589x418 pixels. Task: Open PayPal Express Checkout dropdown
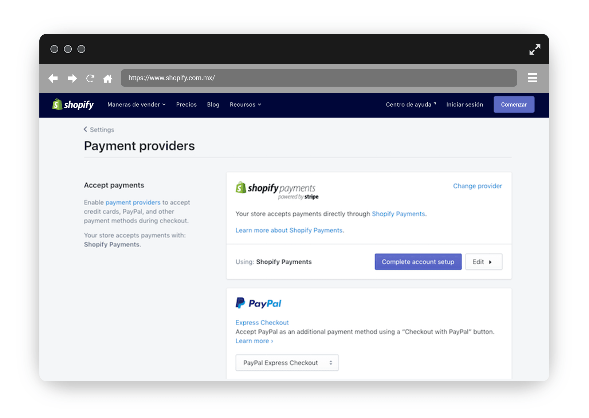[287, 363]
